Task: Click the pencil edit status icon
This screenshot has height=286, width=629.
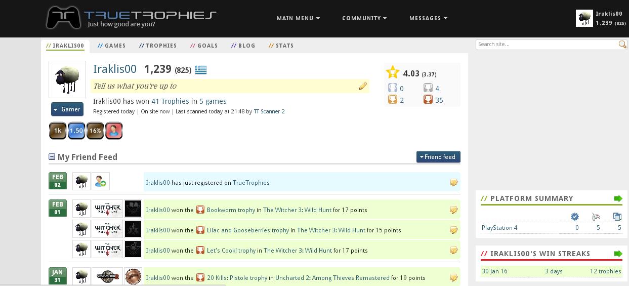Action: point(363,86)
